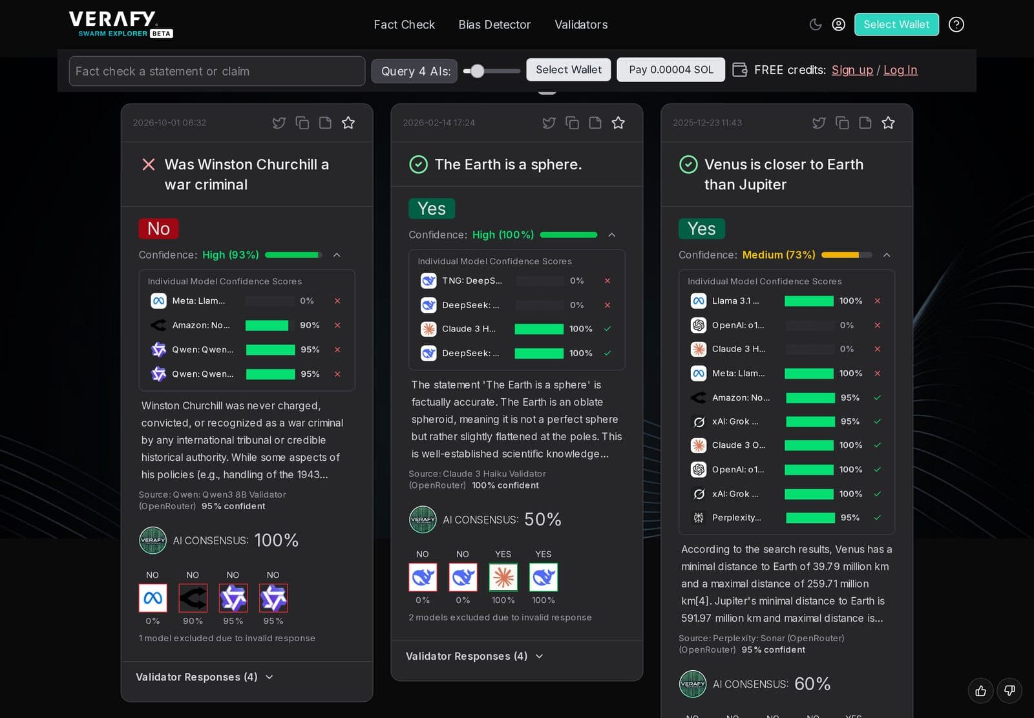The width and height of the screenshot is (1034, 718).
Task: Click the Meta model icon under AI consensus 100%
Action: [153, 598]
